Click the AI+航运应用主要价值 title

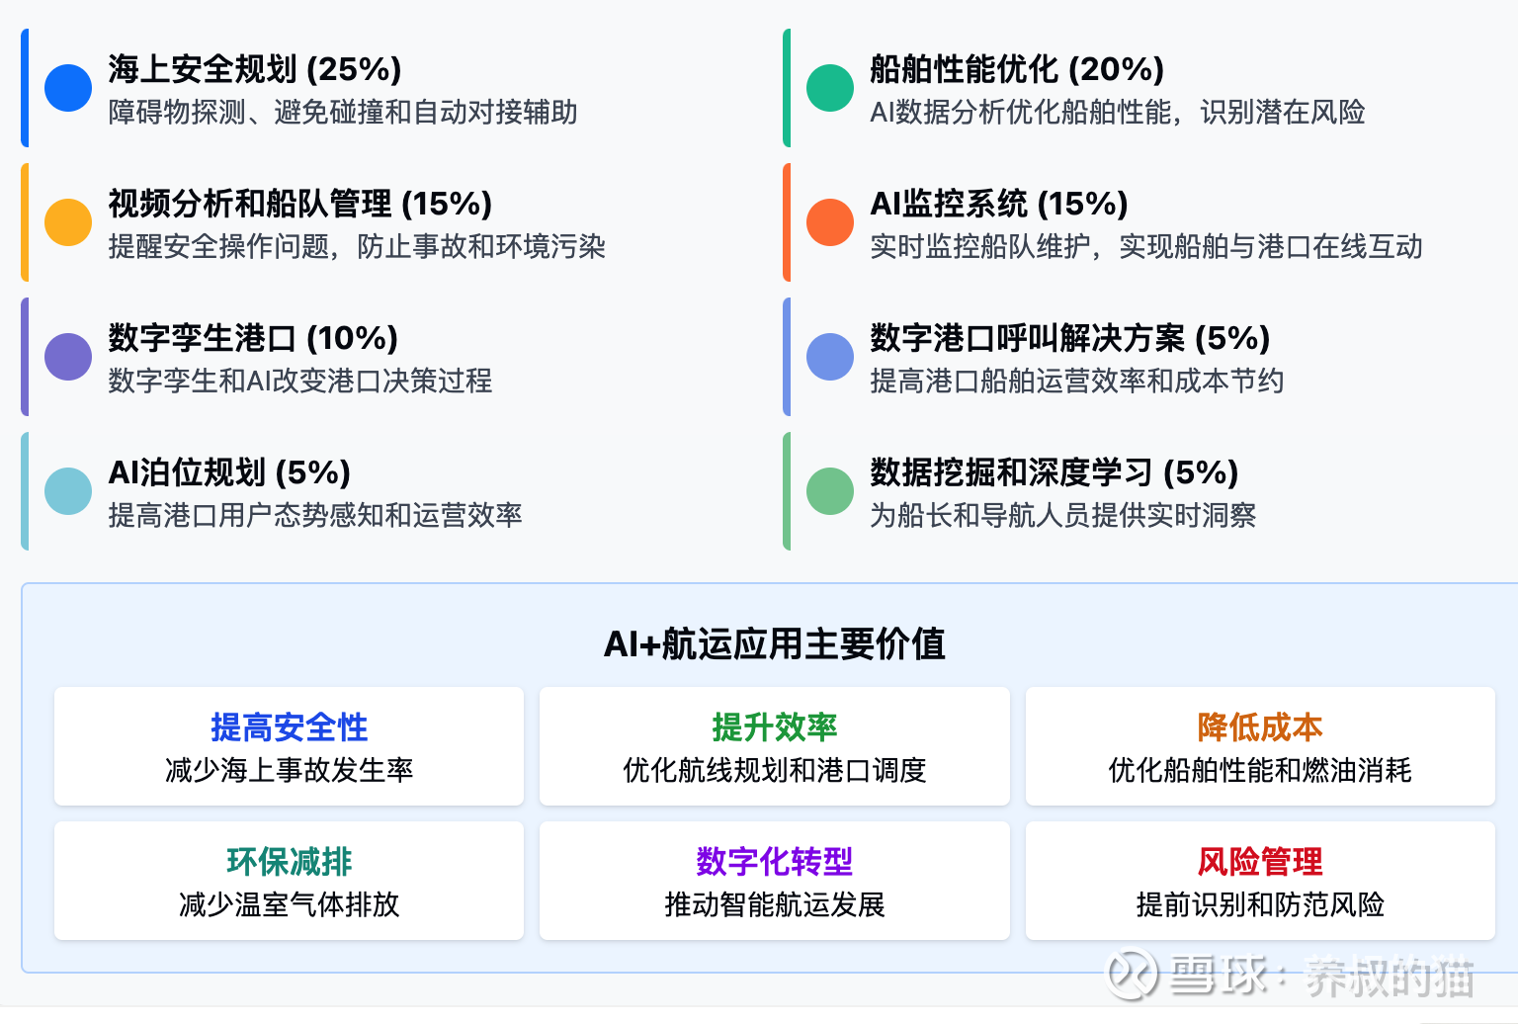click(x=775, y=643)
